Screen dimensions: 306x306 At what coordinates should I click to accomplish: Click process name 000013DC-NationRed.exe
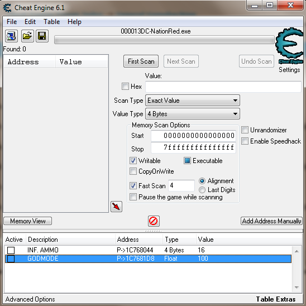(156, 31)
